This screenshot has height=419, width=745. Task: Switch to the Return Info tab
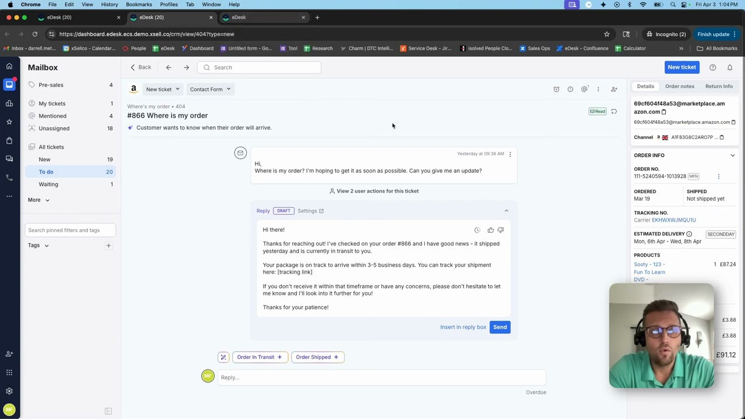pos(719,86)
